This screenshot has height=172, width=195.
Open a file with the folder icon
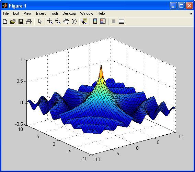13,21
